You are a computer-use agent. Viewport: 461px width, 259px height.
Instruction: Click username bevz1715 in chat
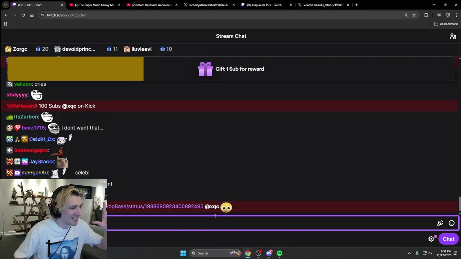coord(33,128)
